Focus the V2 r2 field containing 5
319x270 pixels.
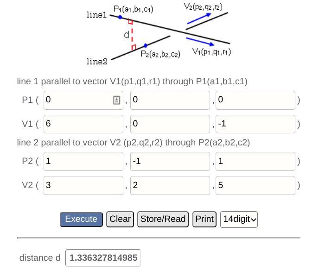(255, 185)
